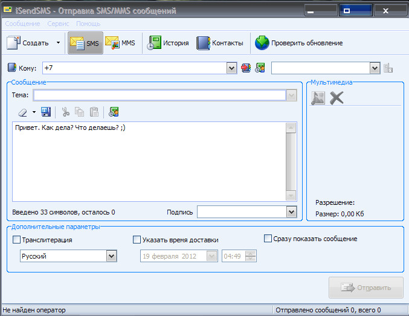Click the clipboard paste icon
Viewport: 409px width, 316px height.
coord(94,112)
